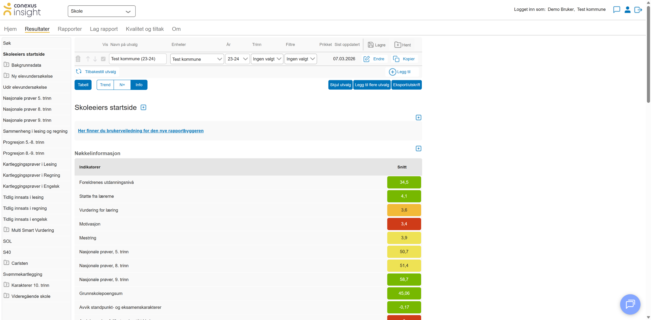Open the user profile icon

point(627,10)
